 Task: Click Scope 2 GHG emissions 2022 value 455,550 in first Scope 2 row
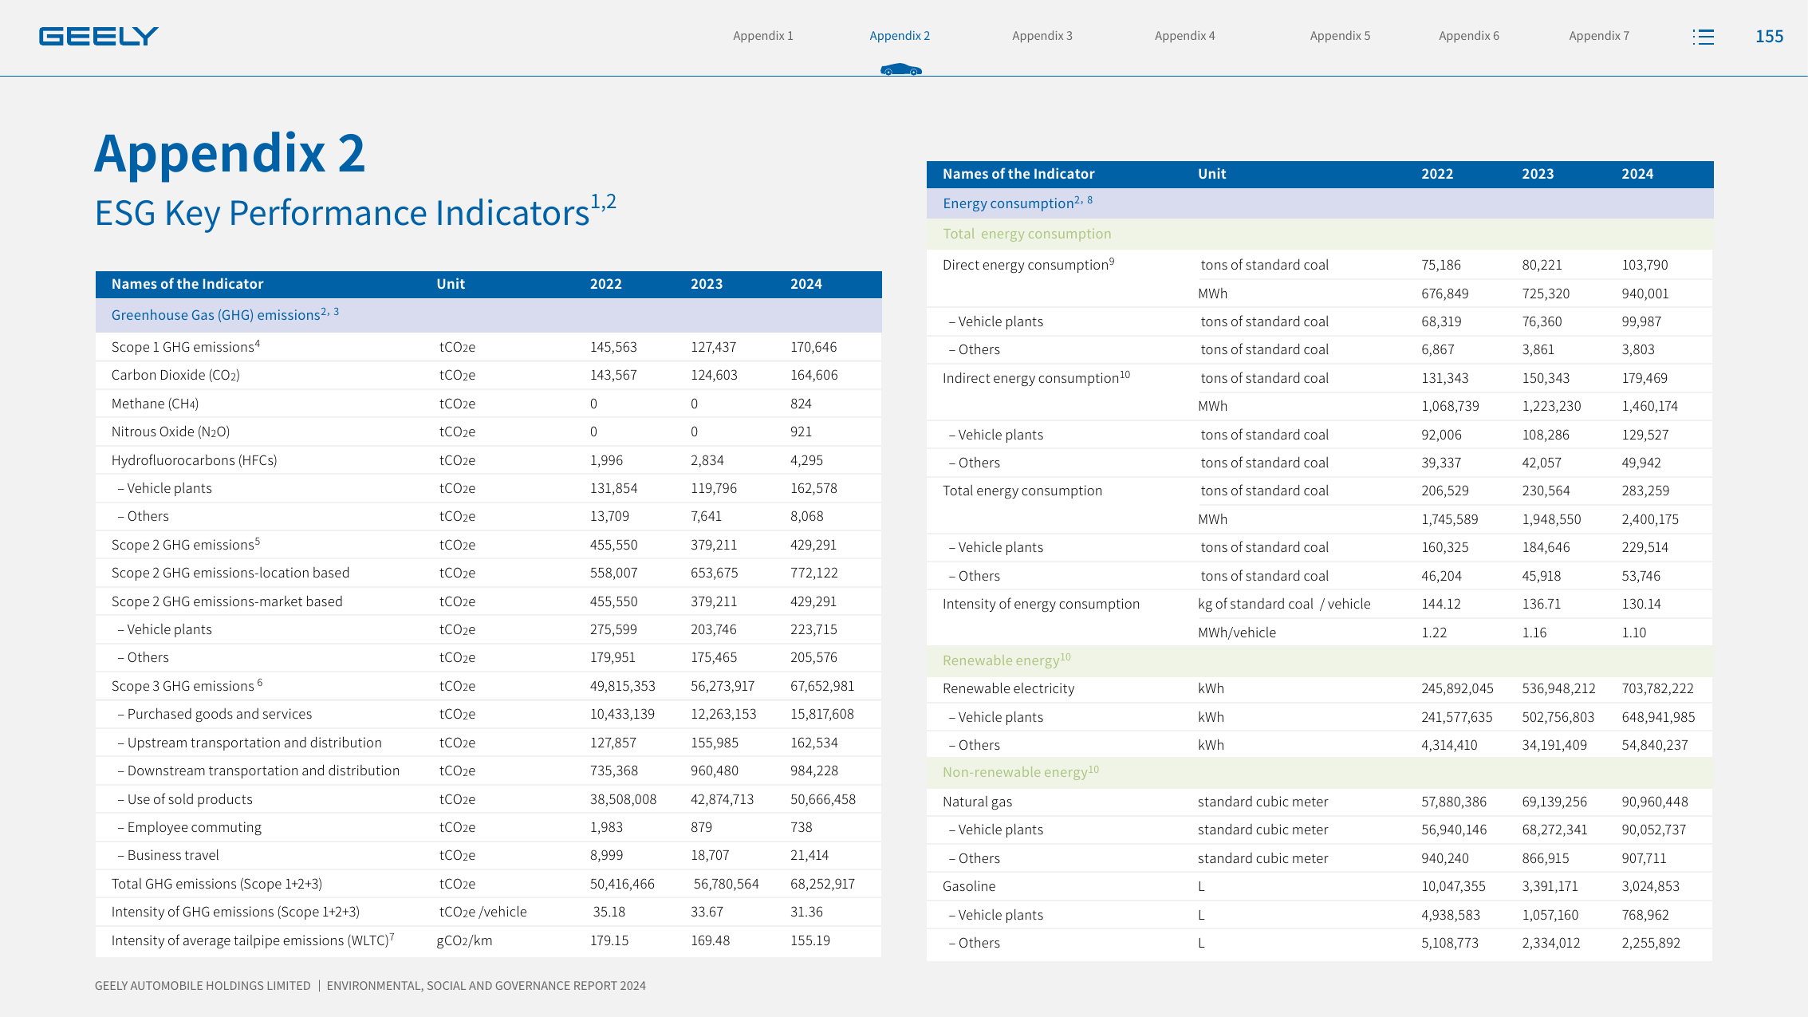pyautogui.click(x=613, y=545)
